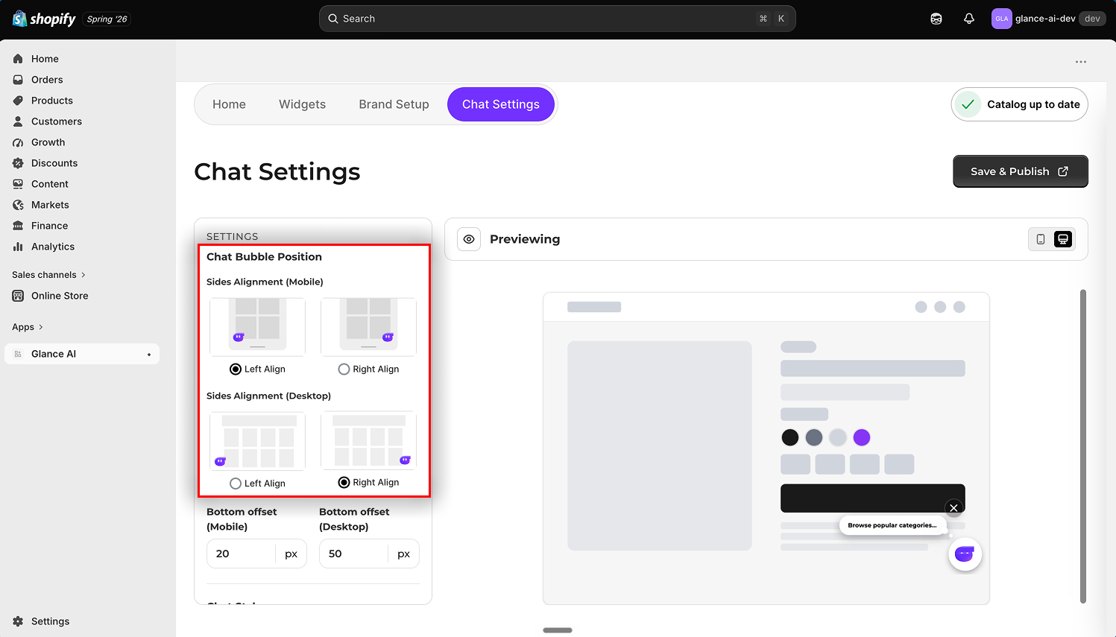1116x637 pixels.
Task: Expand the Sales channels section
Action: [48, 275]
